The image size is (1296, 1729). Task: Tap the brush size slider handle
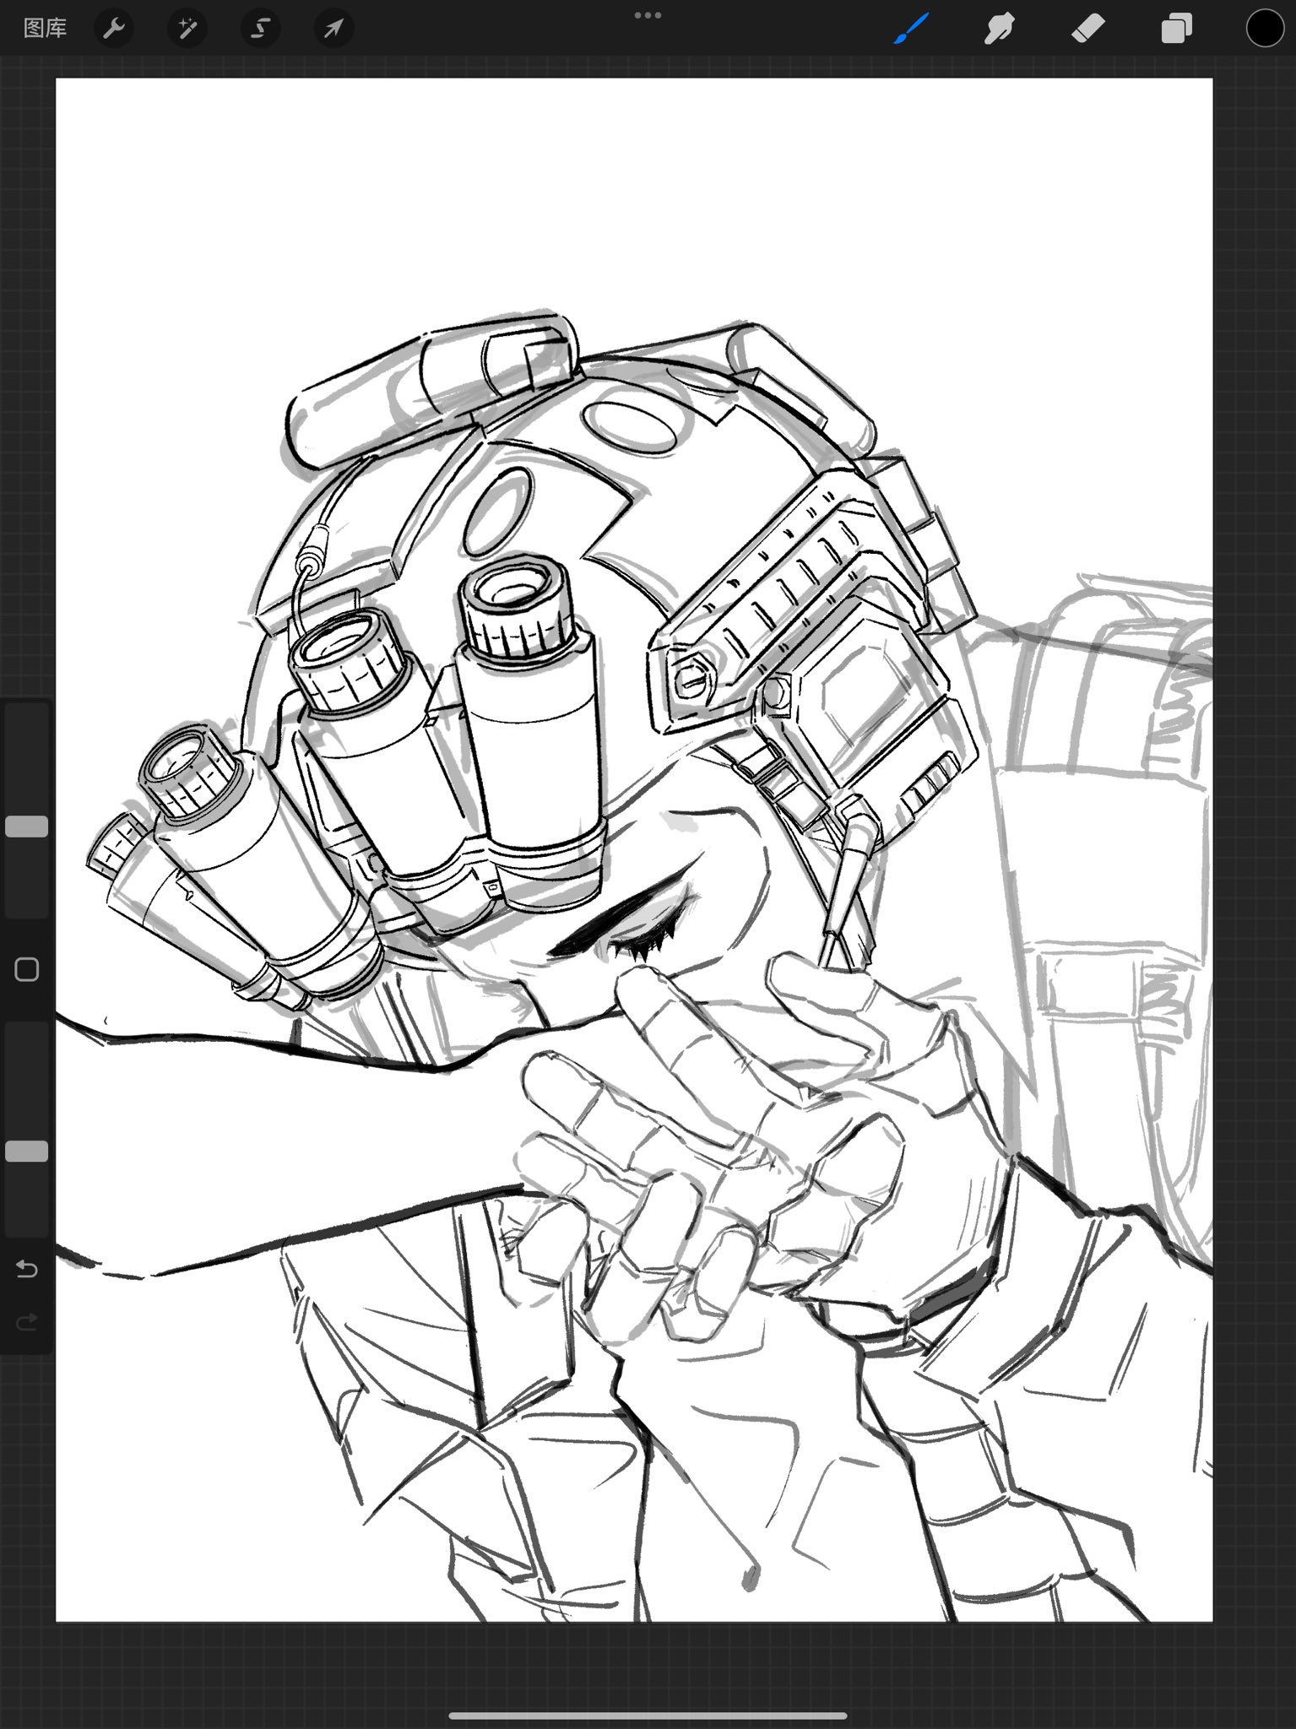[27, 827]
